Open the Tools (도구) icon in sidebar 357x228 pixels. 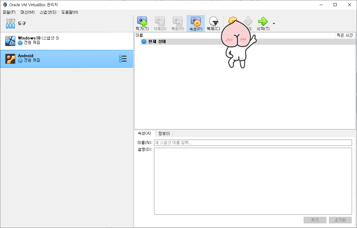tap(11, 23)
